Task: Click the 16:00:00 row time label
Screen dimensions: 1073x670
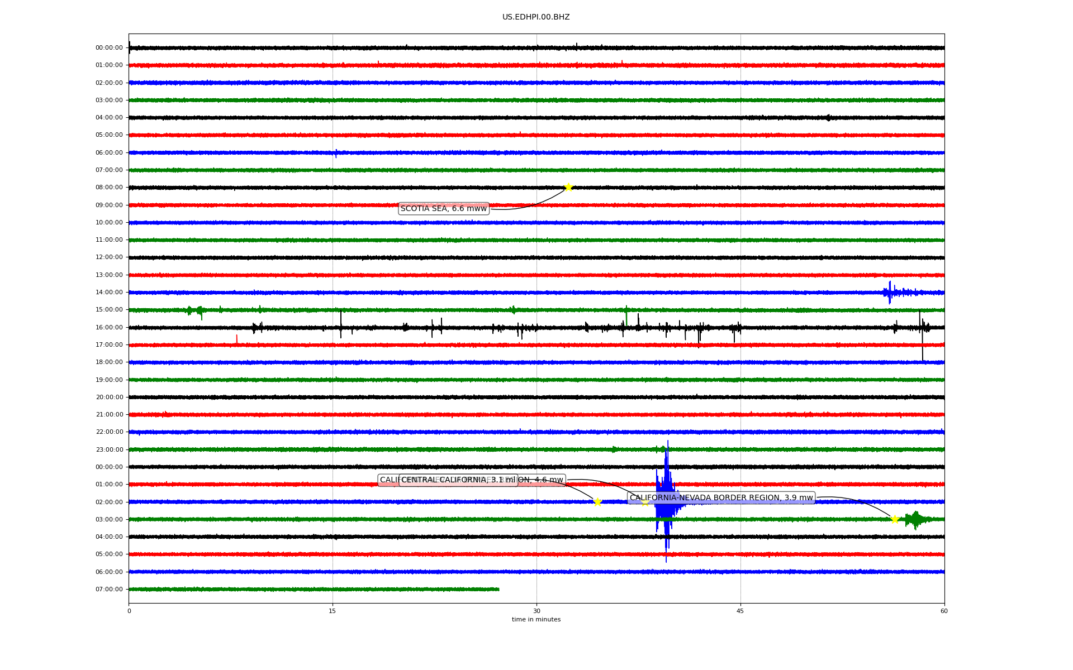Action: pos(109,327)
